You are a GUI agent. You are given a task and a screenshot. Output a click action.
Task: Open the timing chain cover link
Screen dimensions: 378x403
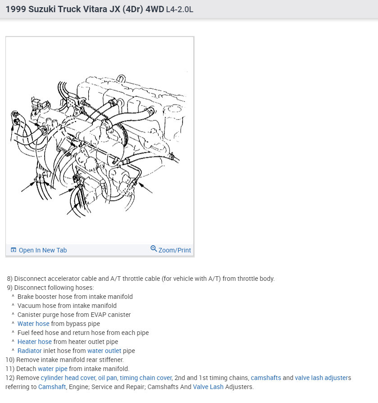146,378
